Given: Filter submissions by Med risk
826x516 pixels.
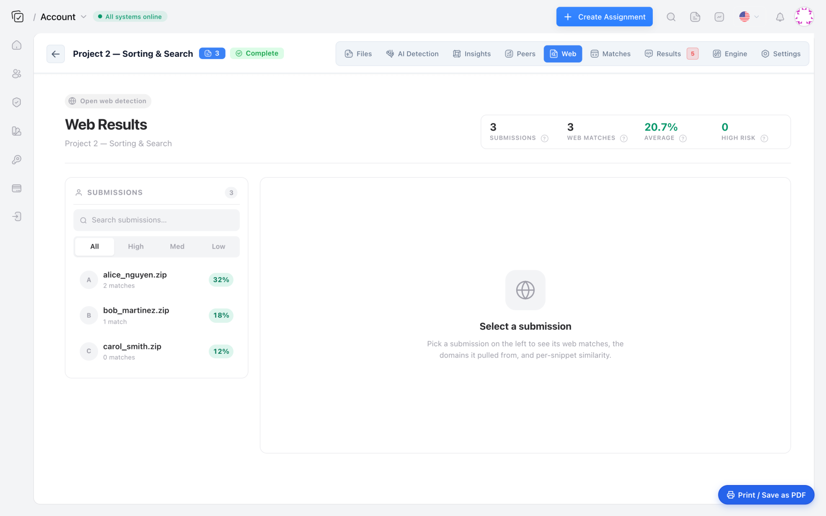Looking at the screenshot, I should tap(177, 247).
